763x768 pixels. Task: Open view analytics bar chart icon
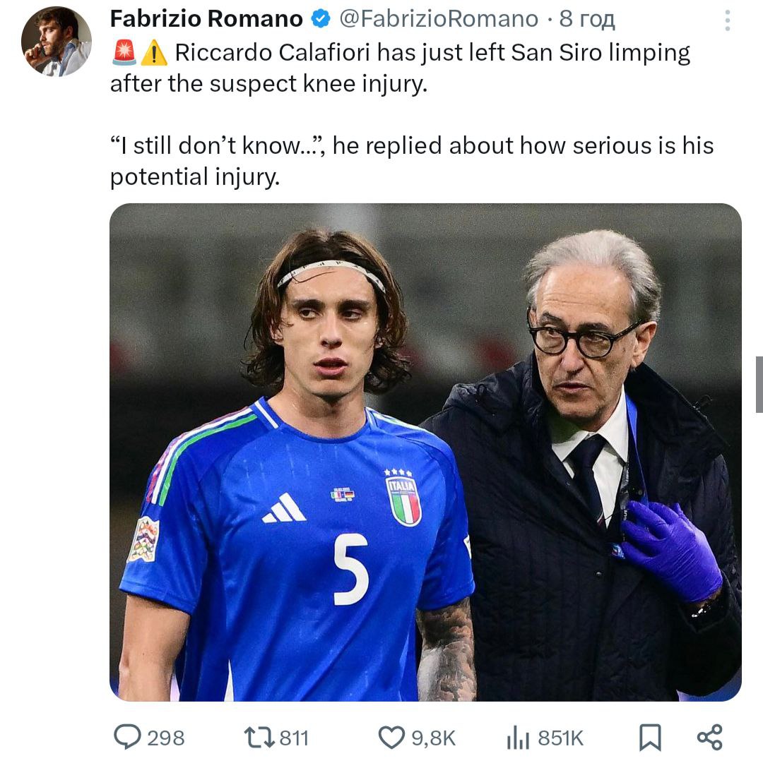(517, 738)
